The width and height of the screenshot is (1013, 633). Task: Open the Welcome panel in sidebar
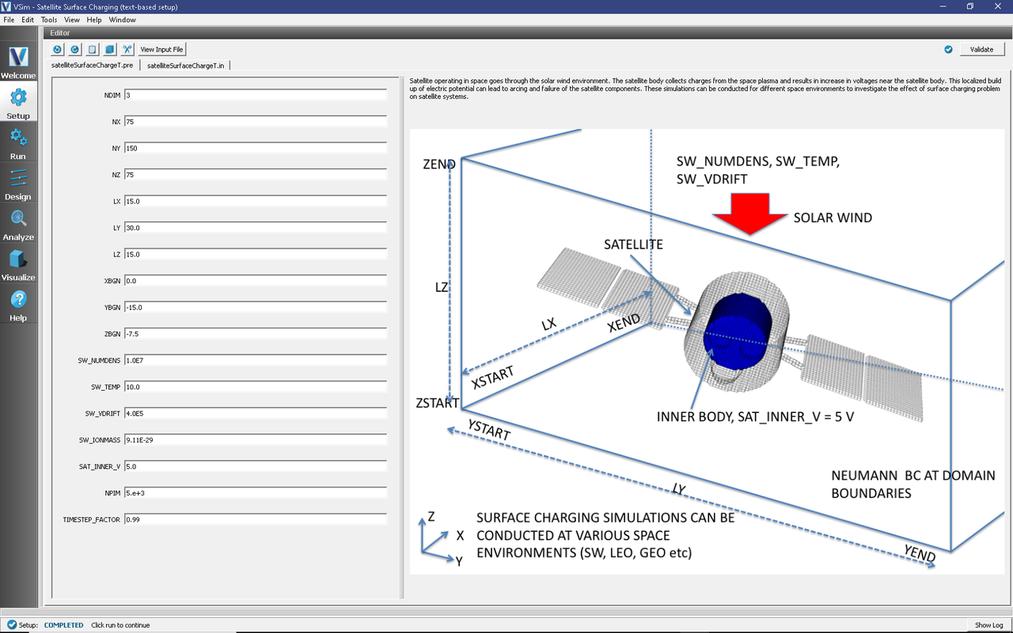[x=18, y=63]
